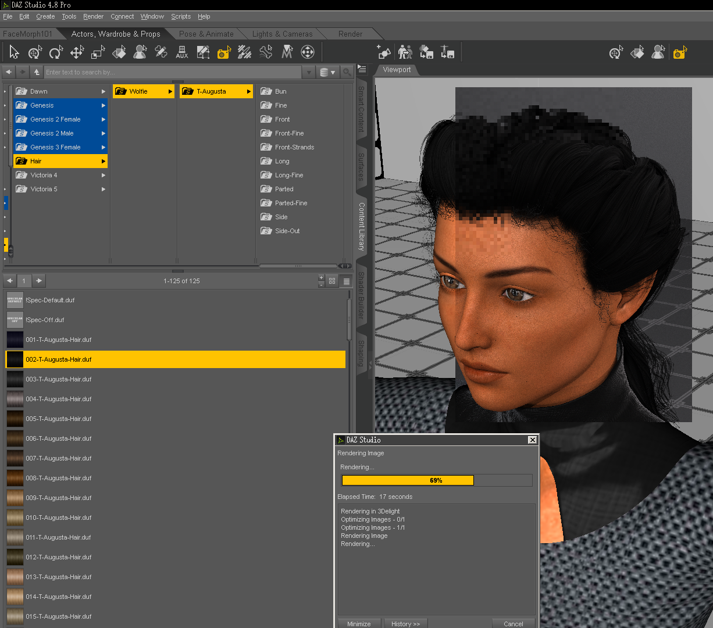Go to next page of results
This screenshot has height=628, width=713.
38,281
